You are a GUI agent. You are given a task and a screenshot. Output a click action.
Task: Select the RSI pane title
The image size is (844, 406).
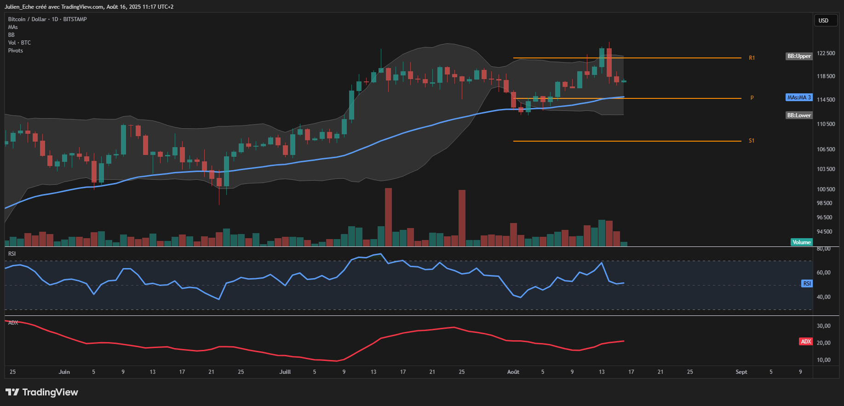[x=12, y=254]
